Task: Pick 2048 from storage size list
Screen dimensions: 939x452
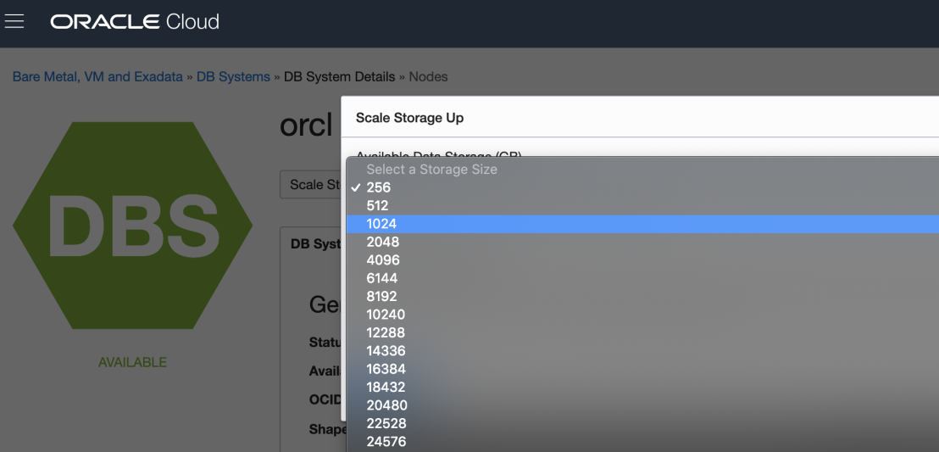Action: (x=382, y=242)
